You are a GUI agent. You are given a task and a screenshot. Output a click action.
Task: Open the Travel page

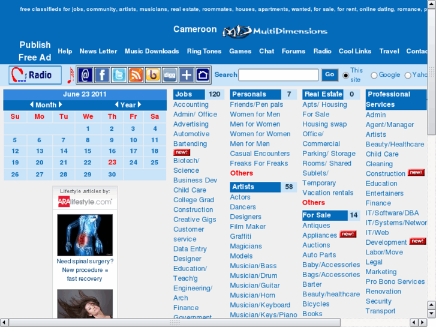pos(389,51)
